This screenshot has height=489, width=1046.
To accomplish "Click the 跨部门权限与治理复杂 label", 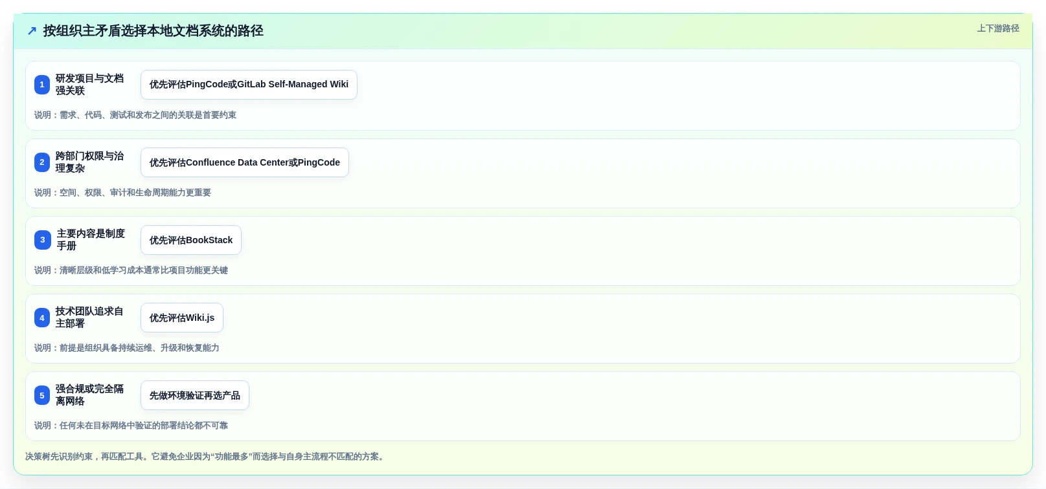I will 89,162.
